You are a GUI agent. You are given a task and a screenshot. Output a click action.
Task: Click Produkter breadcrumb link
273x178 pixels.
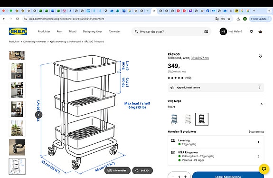[14, 41]
